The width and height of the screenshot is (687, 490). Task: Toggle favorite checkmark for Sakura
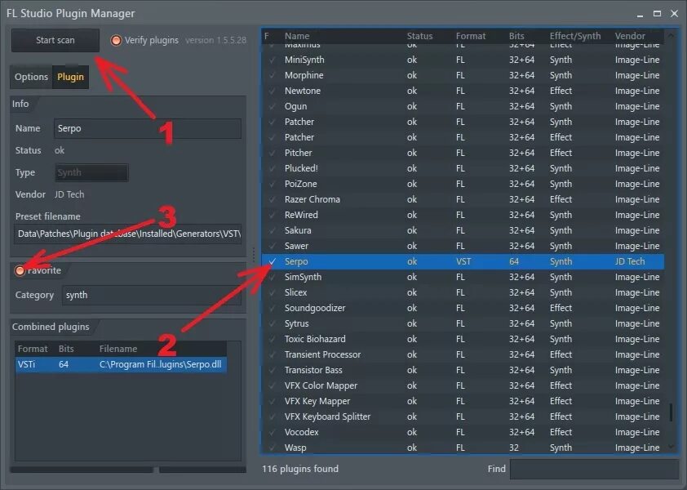tap(272, 231)
